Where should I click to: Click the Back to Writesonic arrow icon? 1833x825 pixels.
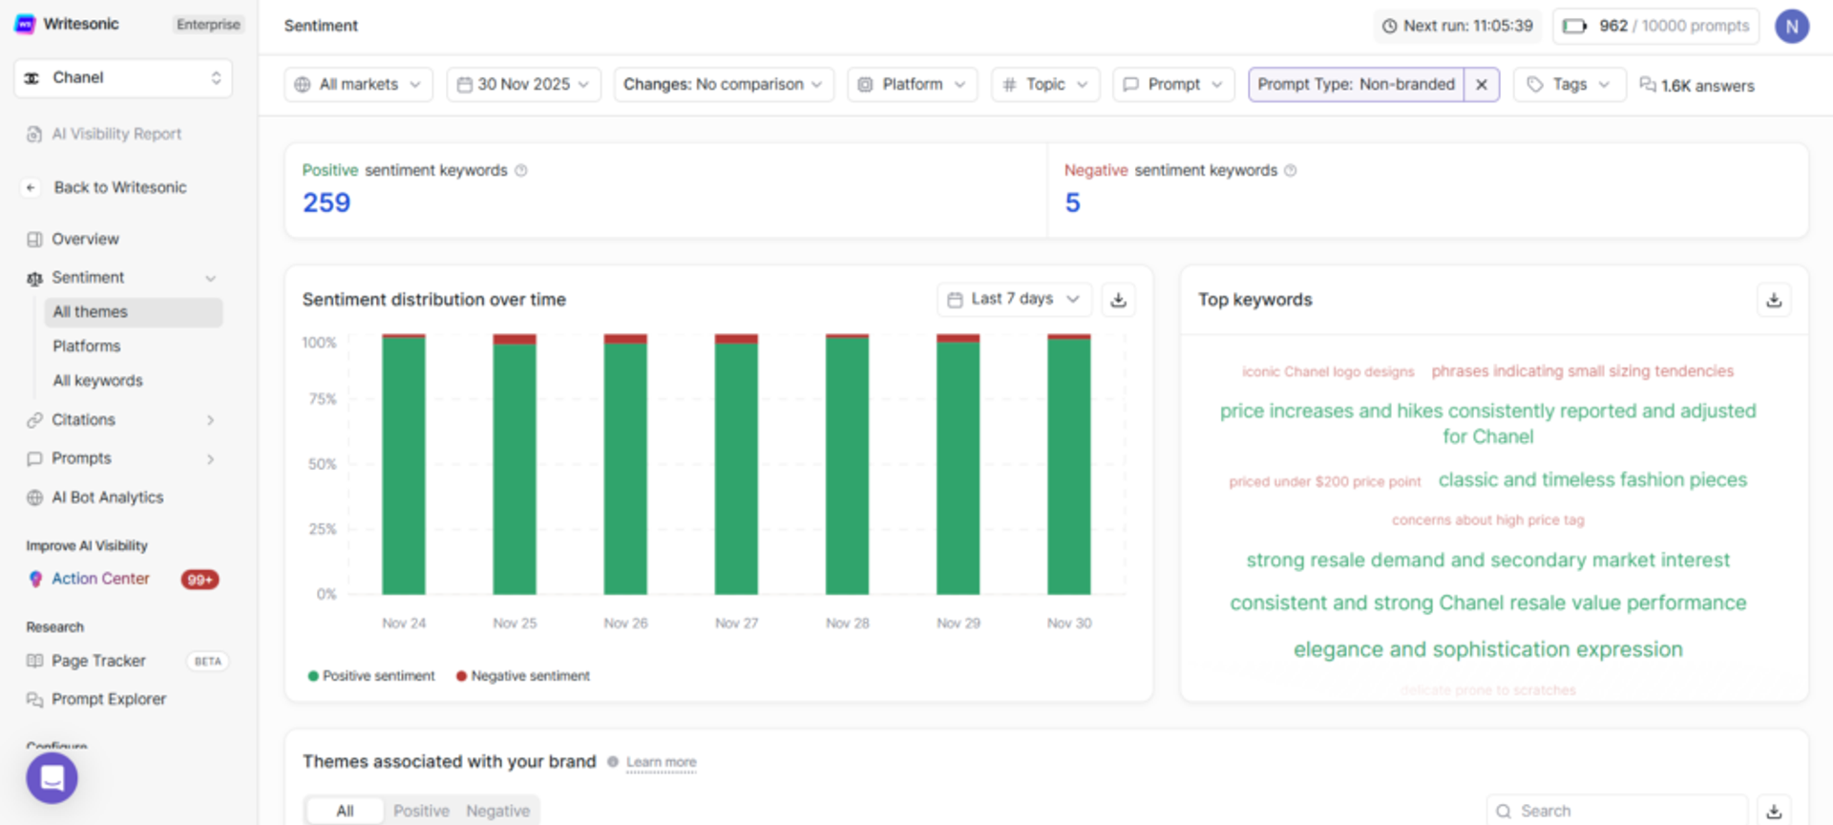click(31, 188)
